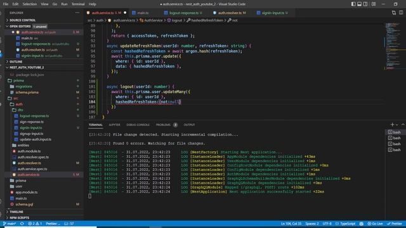This screenshot has width=406, height=228.
Task: Open the Go menu
Action: (x=55, y=4)
